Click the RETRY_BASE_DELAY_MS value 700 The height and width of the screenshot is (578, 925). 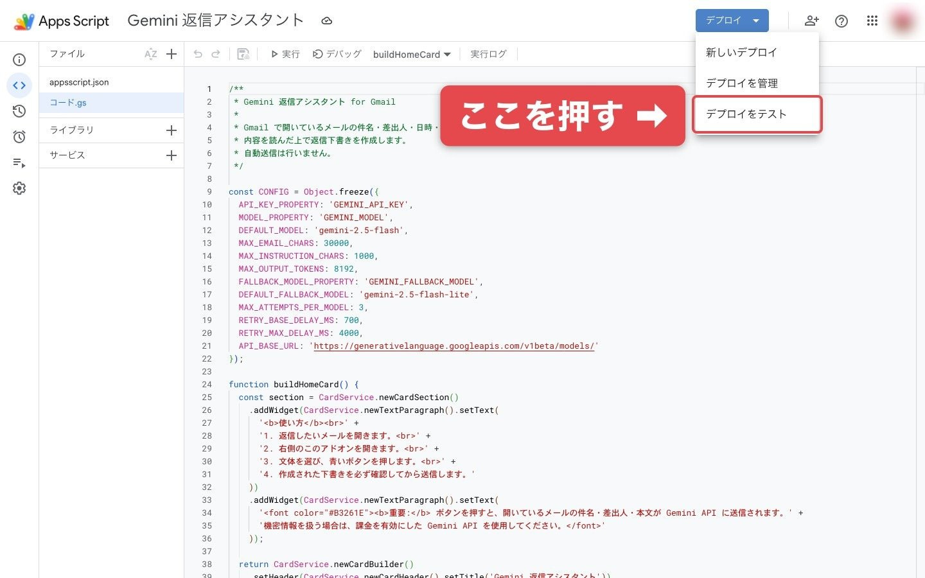[x=351, y=320]
